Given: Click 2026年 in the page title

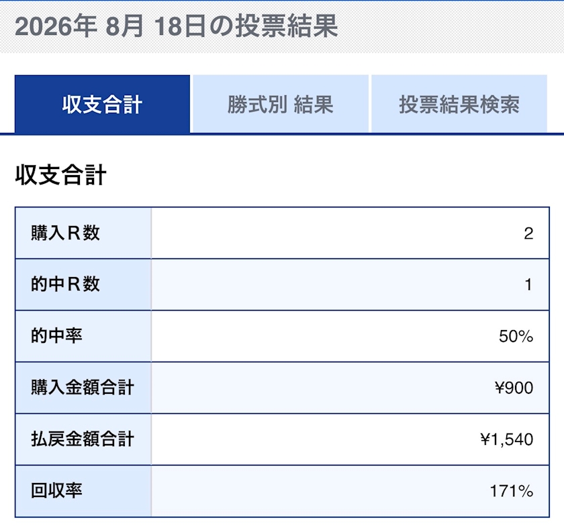Looking at the screenshot, I should (x=56, y=26).
